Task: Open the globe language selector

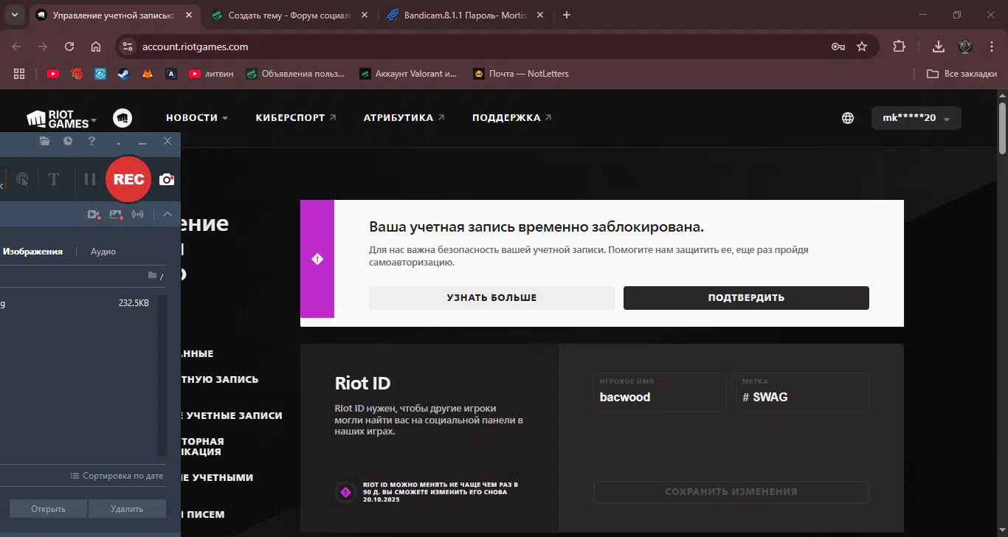Action: pos(848,118)
